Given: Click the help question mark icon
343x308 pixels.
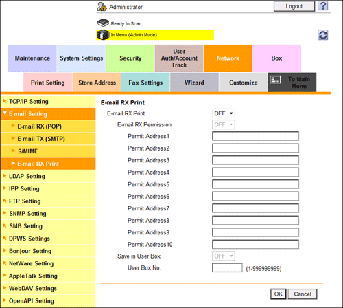Looking at the screenshot, I should (x=323, y=6).
